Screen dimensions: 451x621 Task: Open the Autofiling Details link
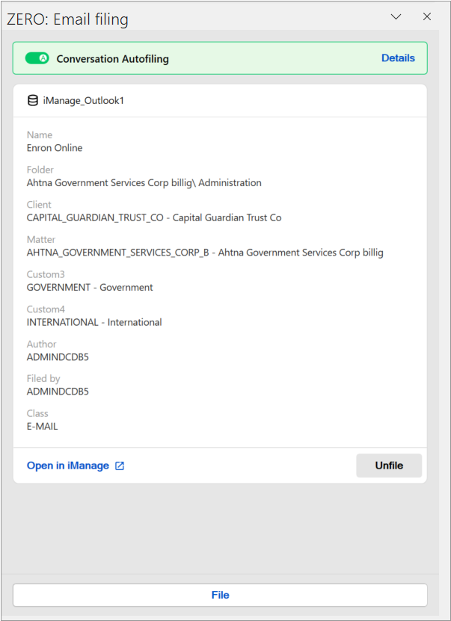point(398,58)
